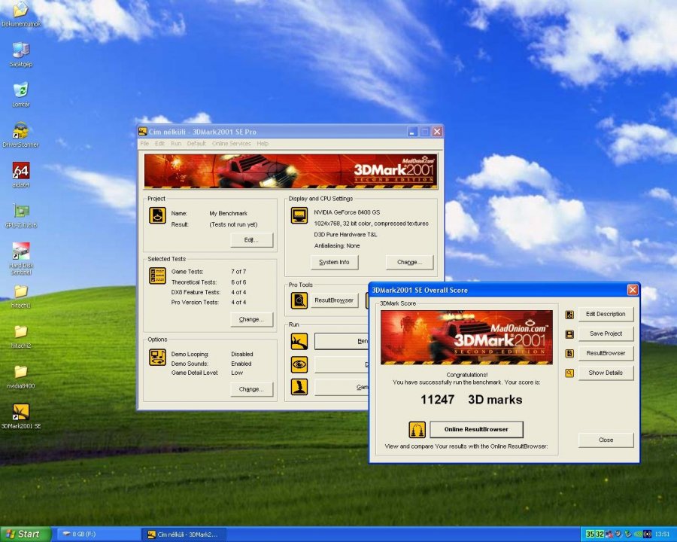Click the Windows Start button

[x=26, y=534]
